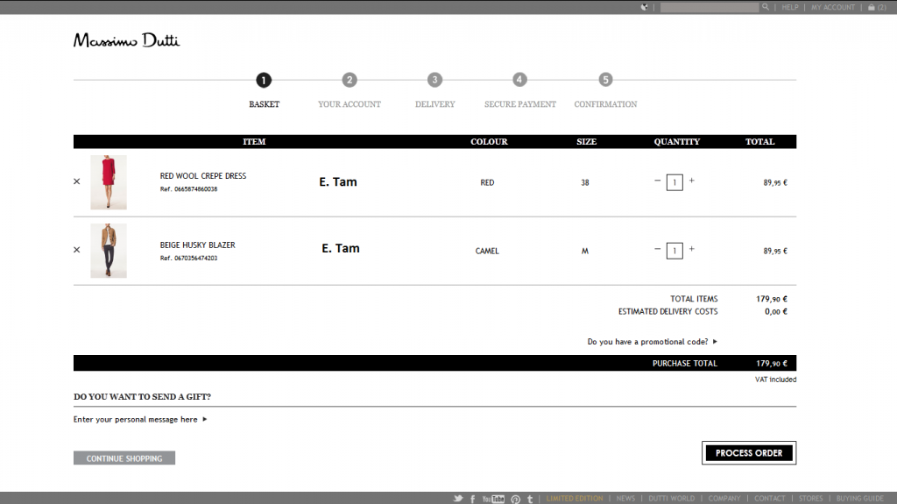Image resolution: width=897 pixels, height=504 pixels.
Task: Go to step 2 Your Account
Action: (350, 81)
